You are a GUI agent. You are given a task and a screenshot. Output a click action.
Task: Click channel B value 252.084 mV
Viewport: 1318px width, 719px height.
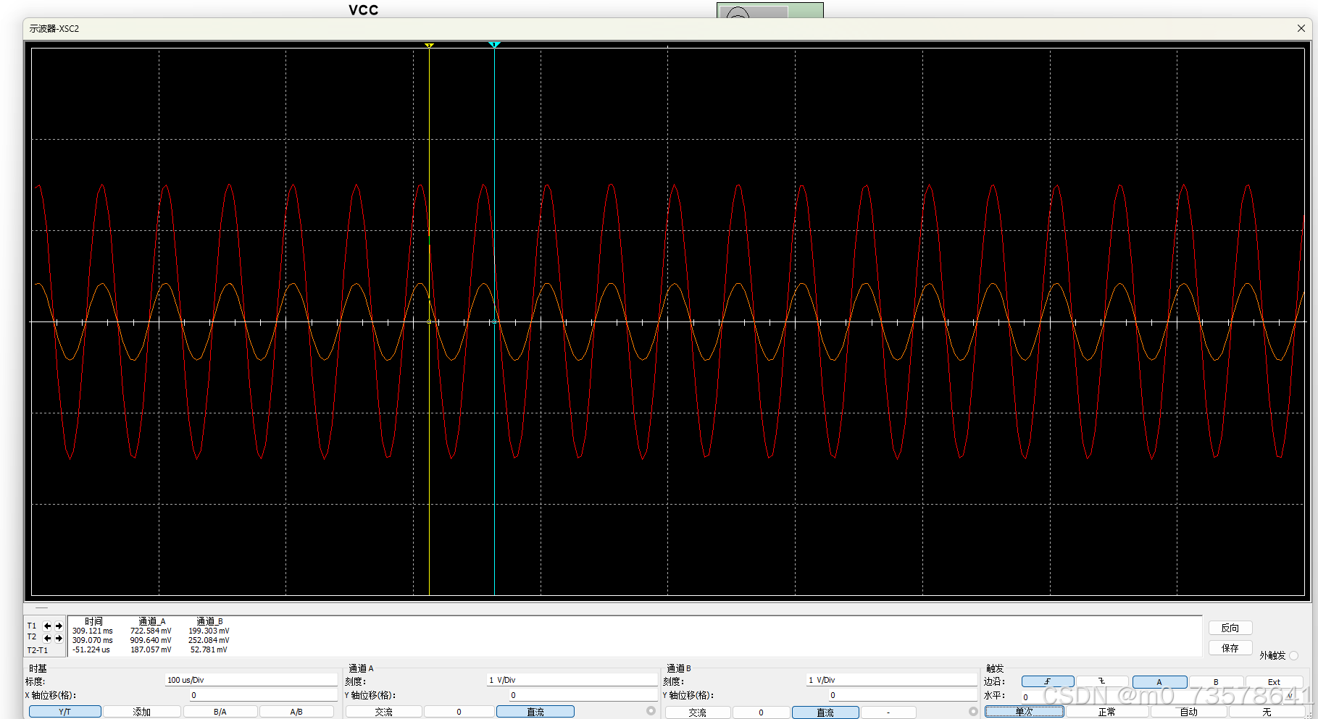[x=209, y=640]
